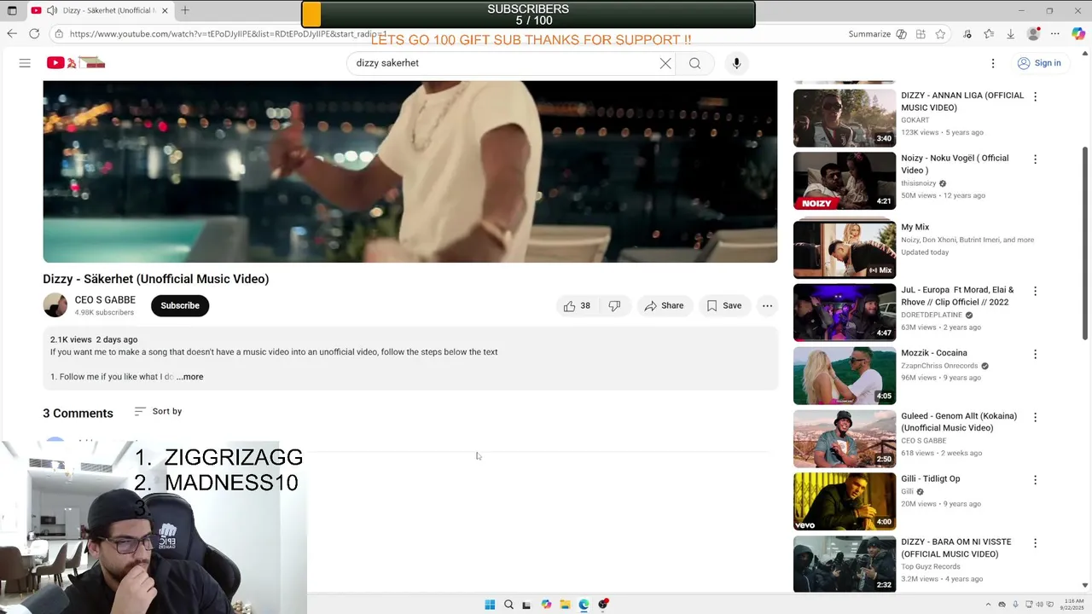1092x614 pixels.
Task: Open the Windows Start menu
Action: pos(490,605)
